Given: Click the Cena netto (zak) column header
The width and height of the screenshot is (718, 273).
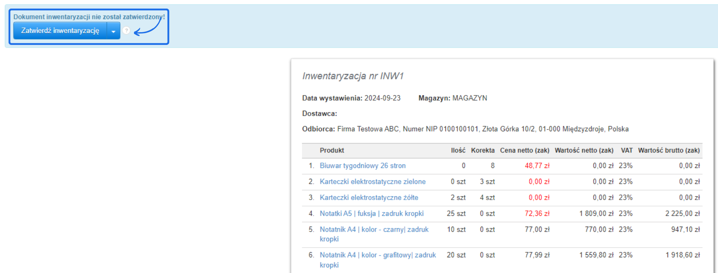Looking at the screenshot, I should click(x=524, y=150).
